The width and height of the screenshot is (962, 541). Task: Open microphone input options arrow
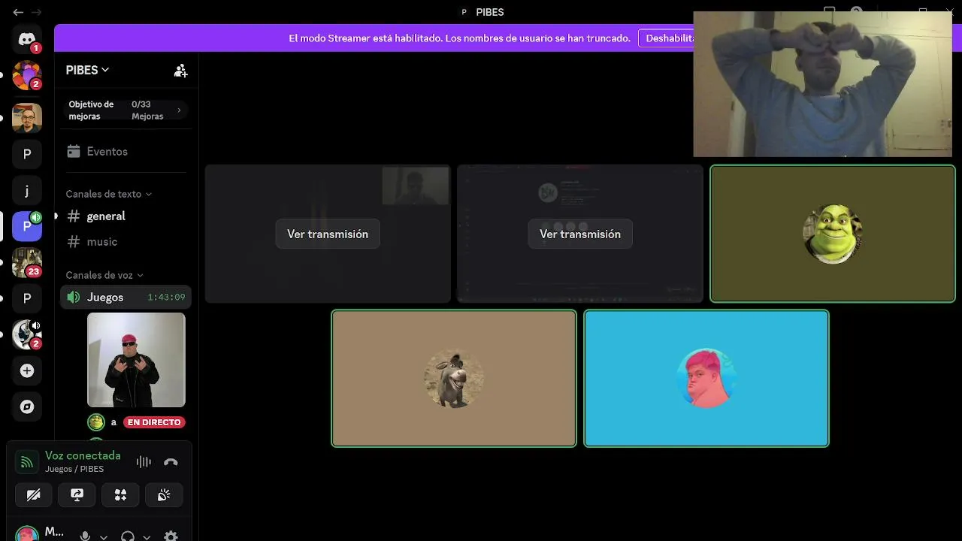104,537
